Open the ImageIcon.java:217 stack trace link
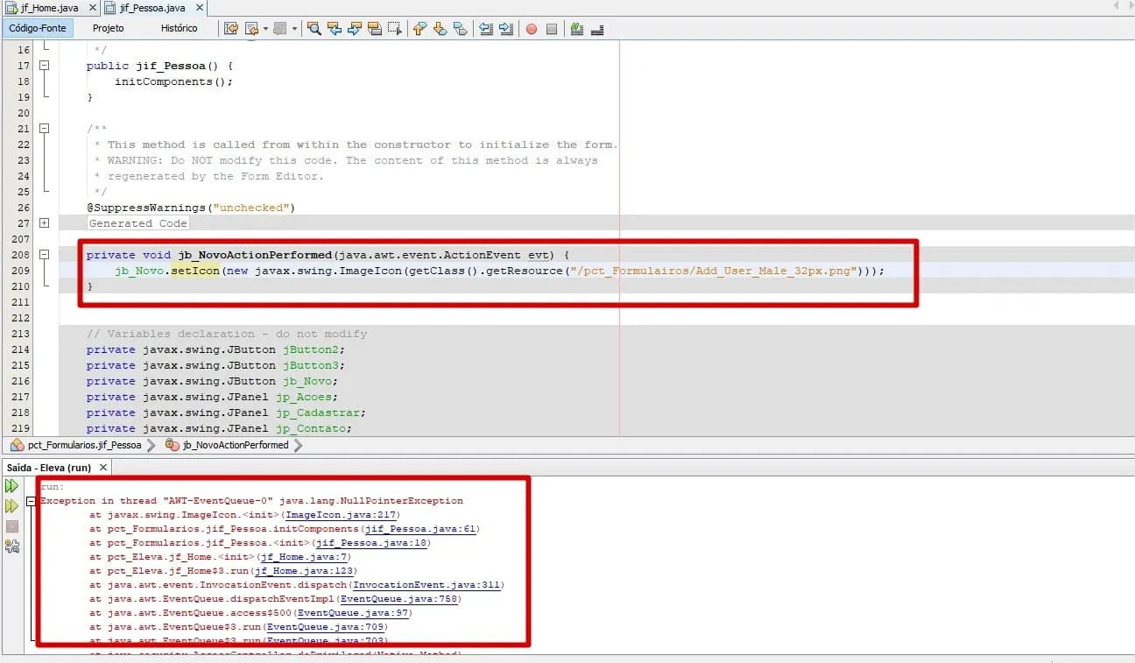This screenshot has height=663, width=1135. click(342, 515)
